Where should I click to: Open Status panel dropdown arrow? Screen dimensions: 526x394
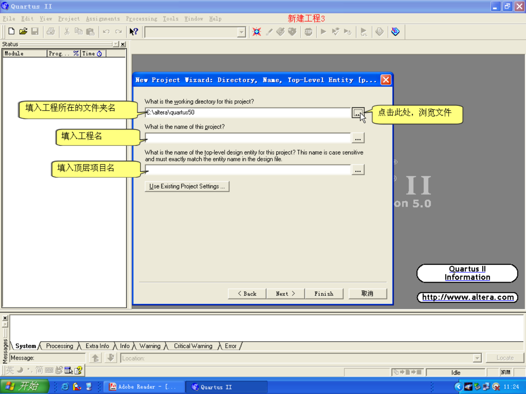[116, 44]
